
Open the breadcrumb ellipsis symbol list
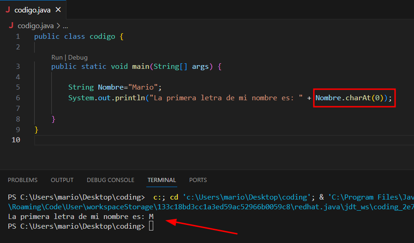(x=66, y=26)
